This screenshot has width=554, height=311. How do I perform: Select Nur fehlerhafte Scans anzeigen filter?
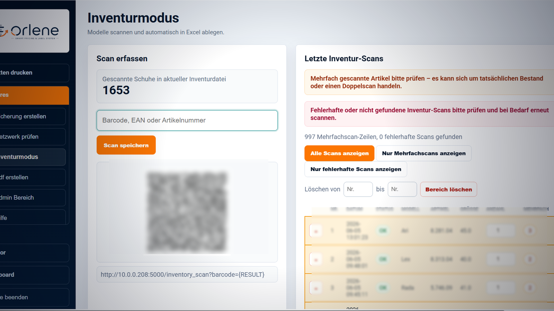[x=356, y=169]
